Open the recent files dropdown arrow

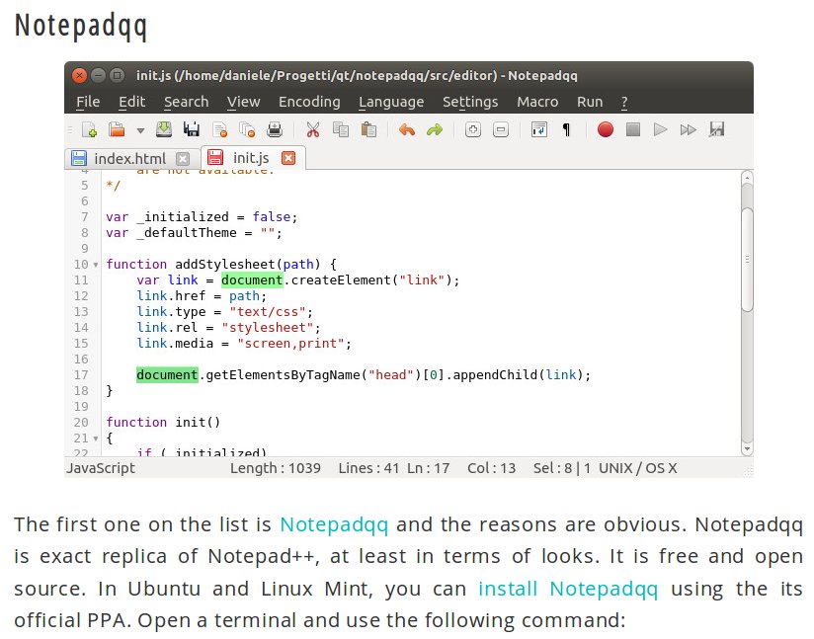tap(140, 130)
